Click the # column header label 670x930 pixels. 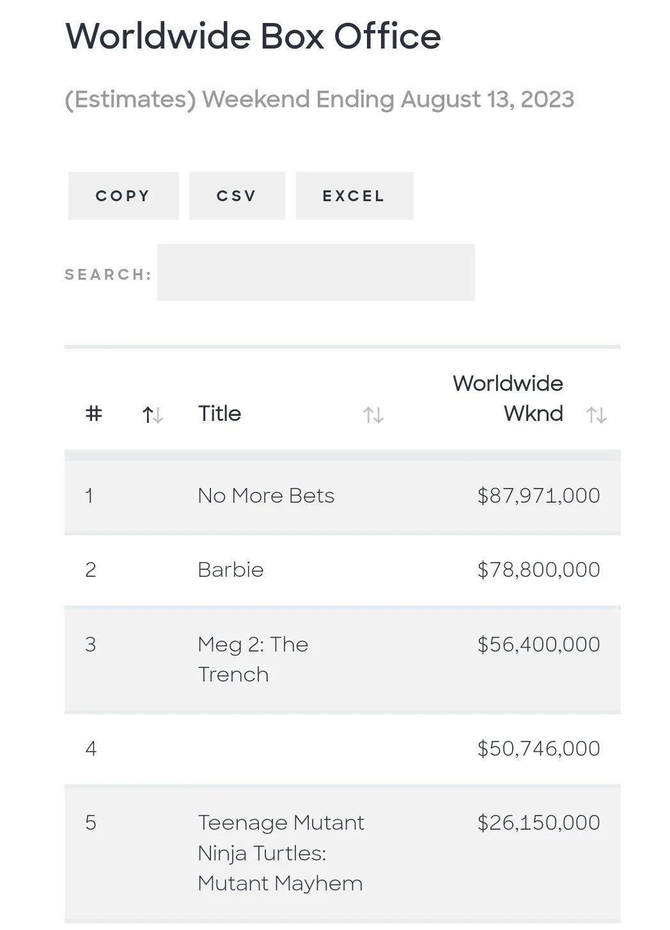pos(94,414)
